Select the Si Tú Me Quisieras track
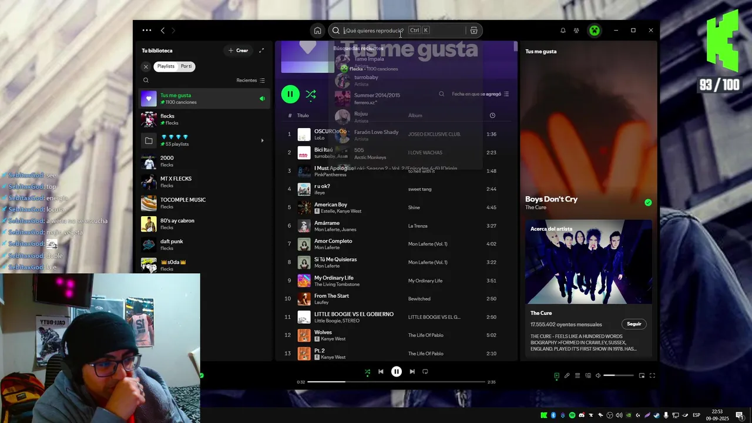 point(396,263)
